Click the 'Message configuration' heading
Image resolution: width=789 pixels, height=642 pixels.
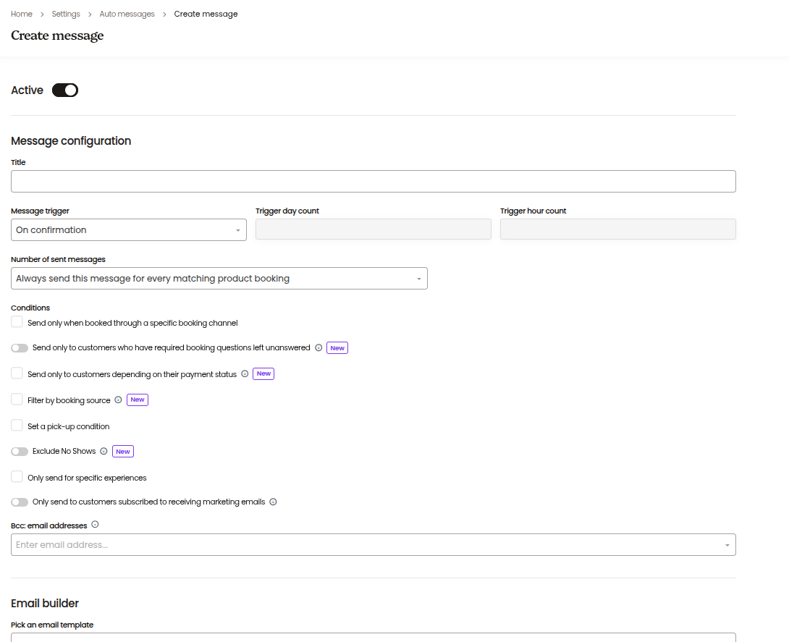pyautogui.click(x=71, y=141)
